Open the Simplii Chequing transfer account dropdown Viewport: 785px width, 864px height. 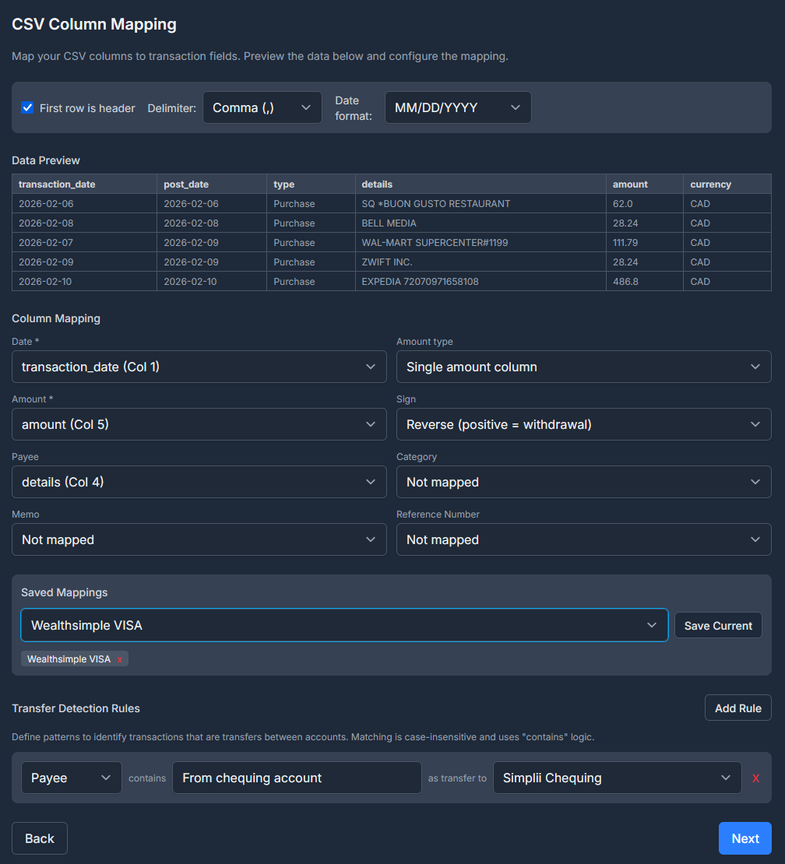[617, 778]
